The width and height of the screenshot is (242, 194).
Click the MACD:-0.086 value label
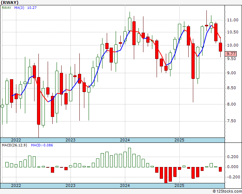tap(42, 145)
